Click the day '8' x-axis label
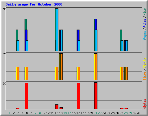This screenshot has height=116, width=148. pyautogui.click(x=40, y=113)
